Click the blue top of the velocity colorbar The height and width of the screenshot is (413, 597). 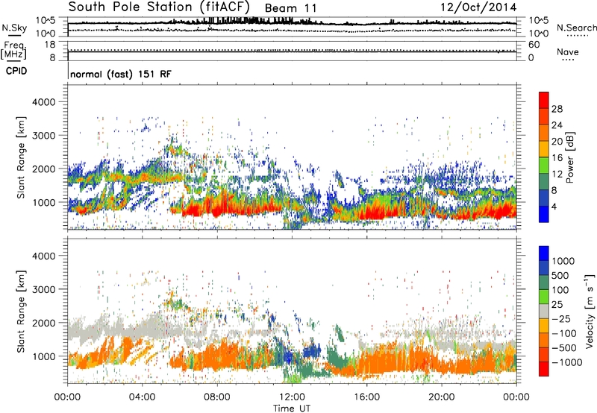tap(544, 253)
